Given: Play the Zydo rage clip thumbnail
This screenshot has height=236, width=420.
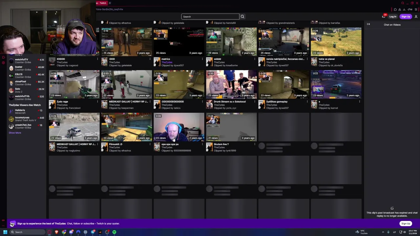Looking at the screenshot, I should click(x=74, y=84).
